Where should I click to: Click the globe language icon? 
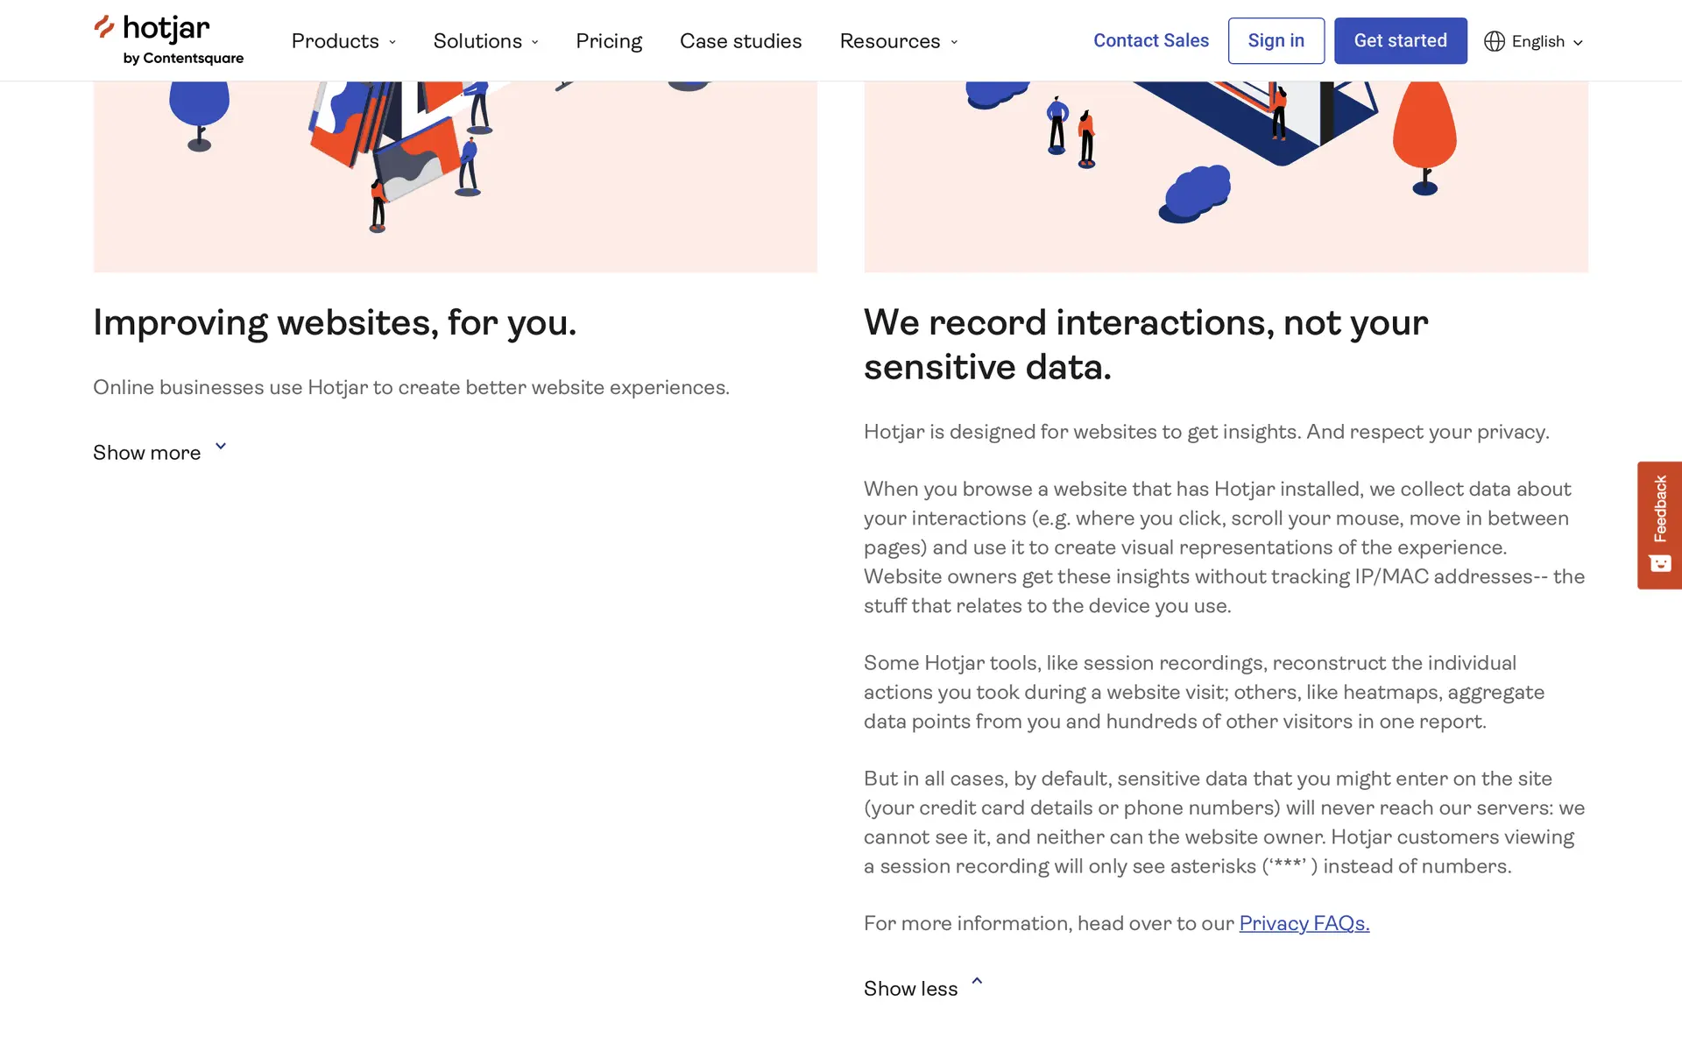point(1494,41)
